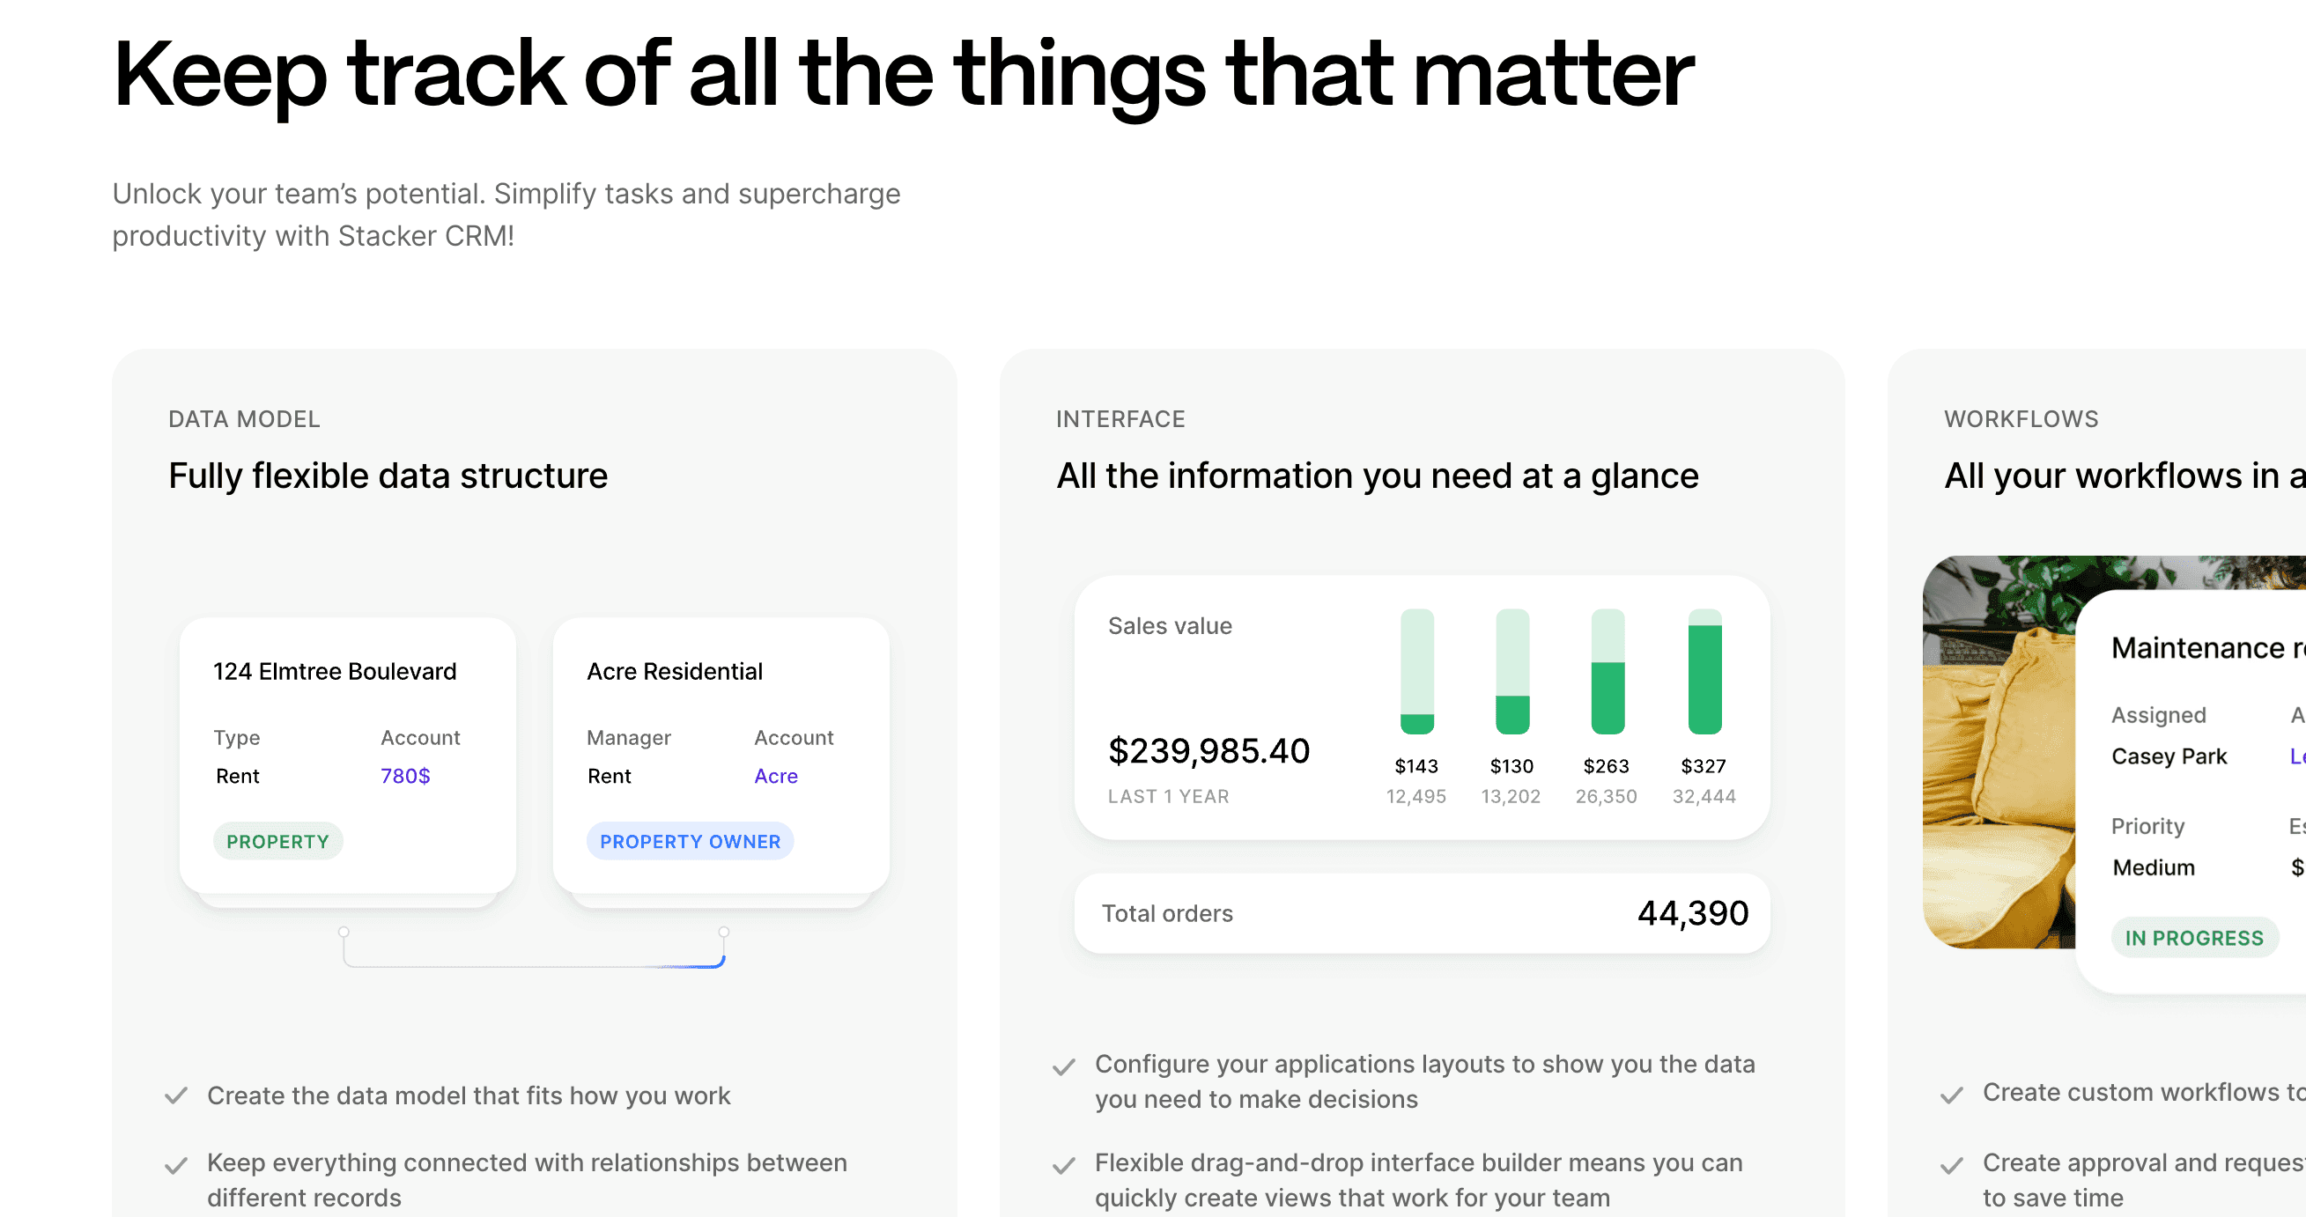This screenshot has height=1217, width=2306.
Task: Click checkmark next to 'Flexible drag-and-drop interface'
Action: point(1063,1165)
